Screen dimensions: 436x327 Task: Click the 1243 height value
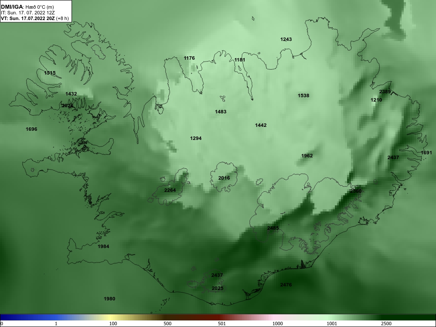[286, 39]
